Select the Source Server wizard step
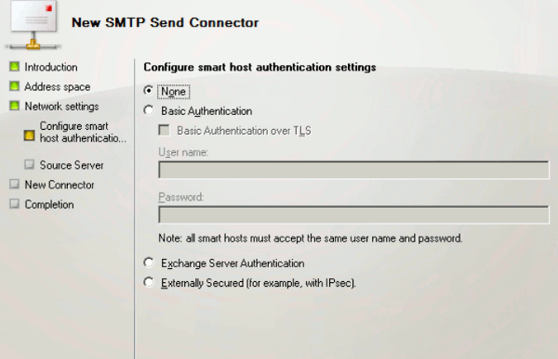558x359 pixels. [72, 165]
